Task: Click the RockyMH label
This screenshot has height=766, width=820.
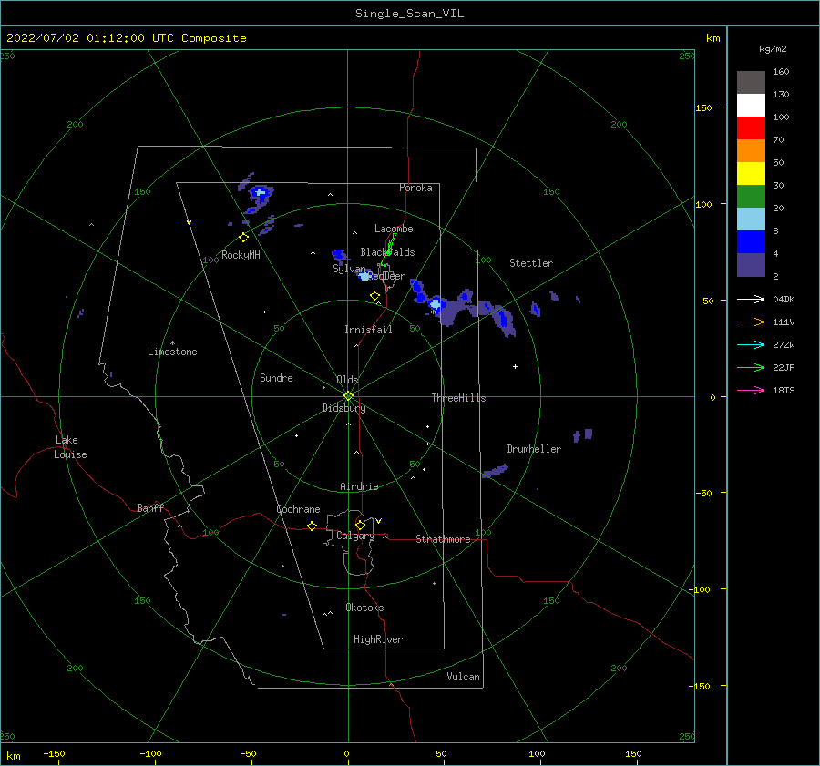Action: [x=241, y=255]
